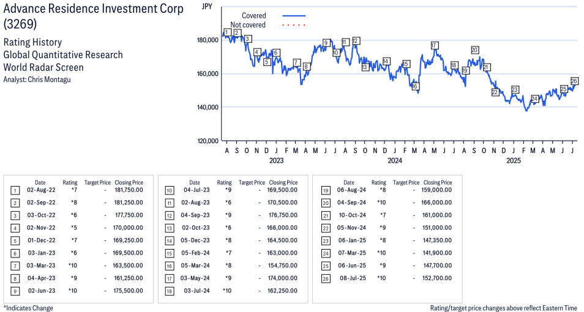Select chart marker 26 at the line's end
This screenshot has width=584, height=312.
coord(574,81)
